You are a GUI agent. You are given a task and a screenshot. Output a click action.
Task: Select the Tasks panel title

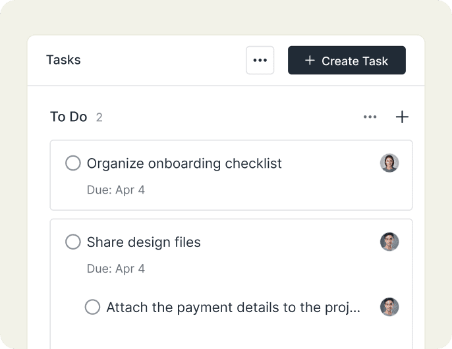pos(63,60)
